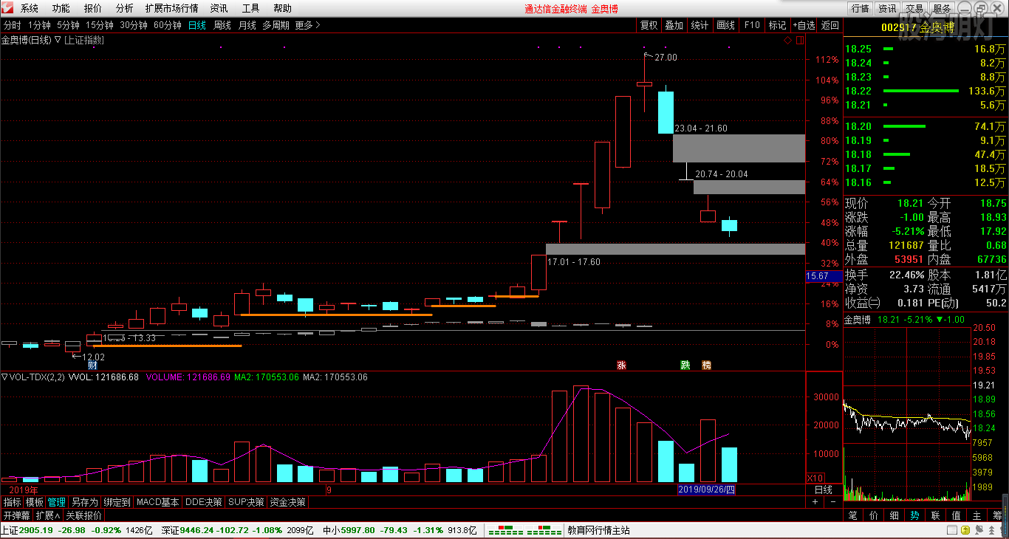The image size is (1009, 539).
Task: Switch to 5分钟 period
Action: [68, 25]
